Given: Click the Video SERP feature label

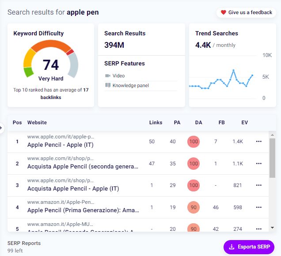Looking at the screenshot, I should [x=118, y=76].
